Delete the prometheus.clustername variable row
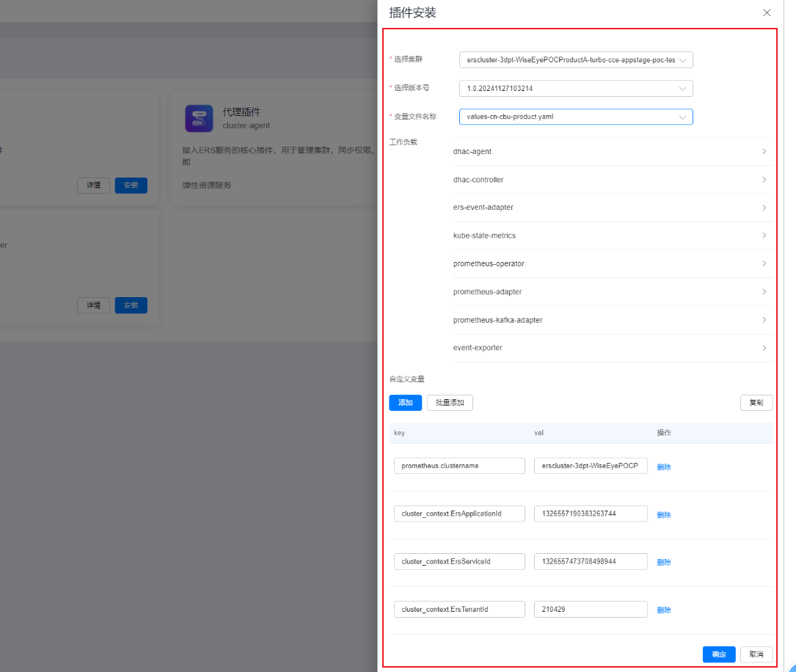 [x=663, y=467]
